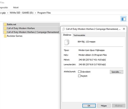Go to 'a gép' breadcrumb
128x109 pixels.
(x=3, y=13)
